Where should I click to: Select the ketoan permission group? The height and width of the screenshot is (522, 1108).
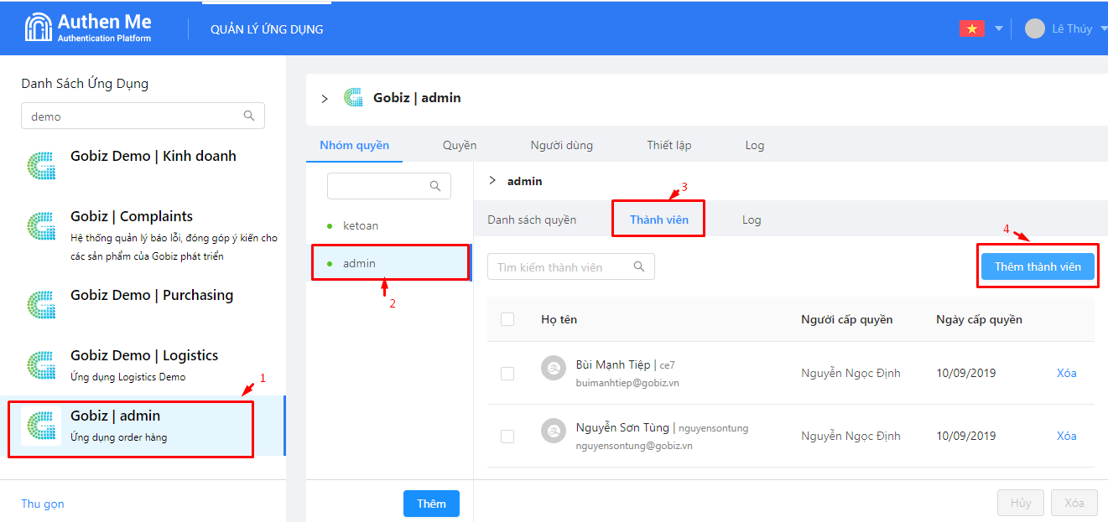(361, 225)
